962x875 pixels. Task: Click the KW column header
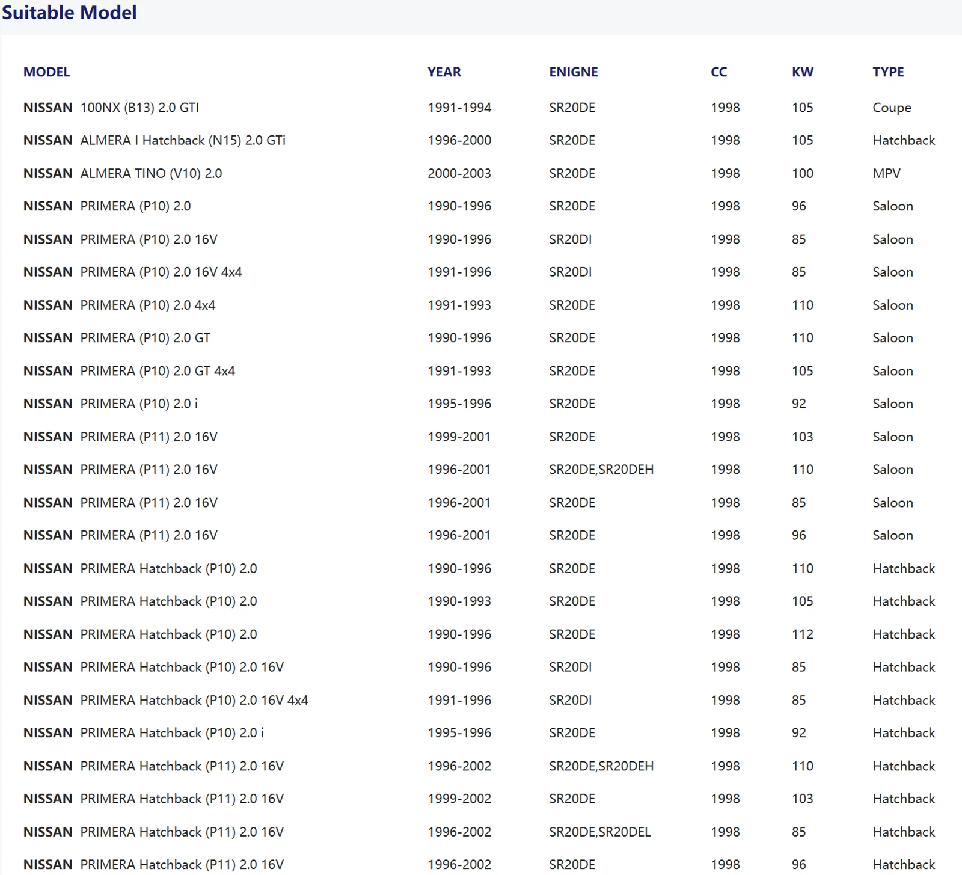pos(803,72)
